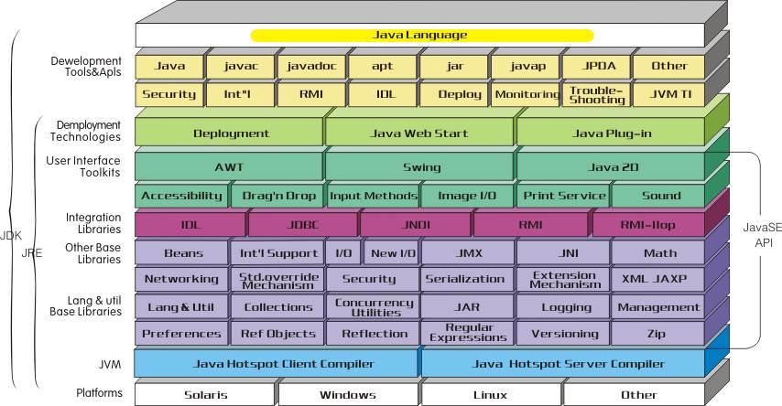The width and height of the screenshot is (782, 406).
Task: Select the JNDI box
Action: point(416,225)
